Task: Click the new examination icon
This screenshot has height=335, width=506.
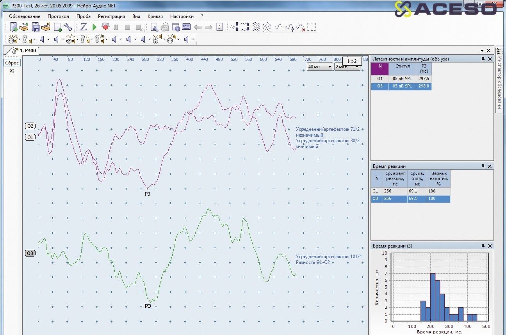Action: coord(14,27)
